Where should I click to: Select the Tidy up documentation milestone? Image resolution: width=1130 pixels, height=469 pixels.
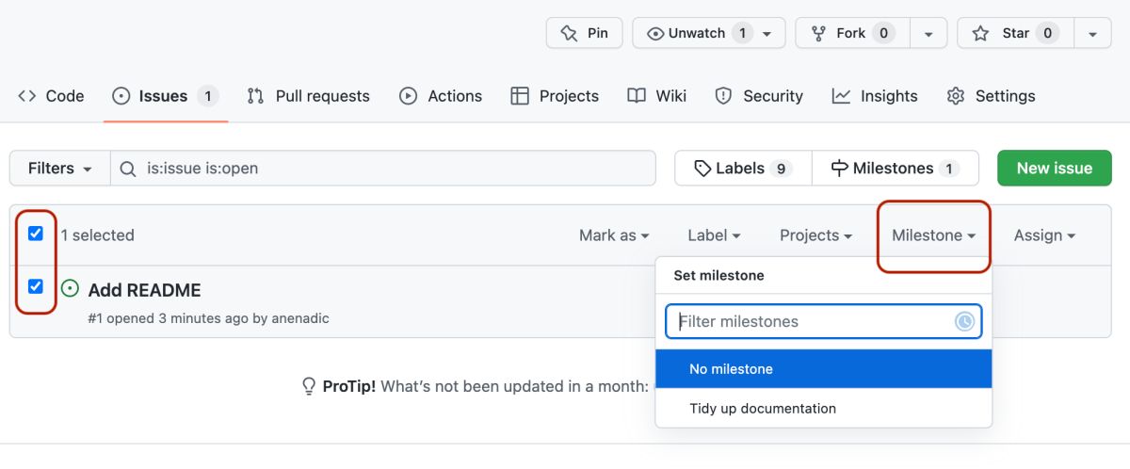(763, 409)
